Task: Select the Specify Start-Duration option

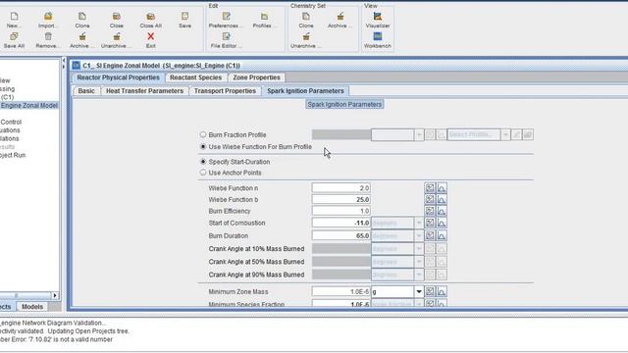Action: 203,162
